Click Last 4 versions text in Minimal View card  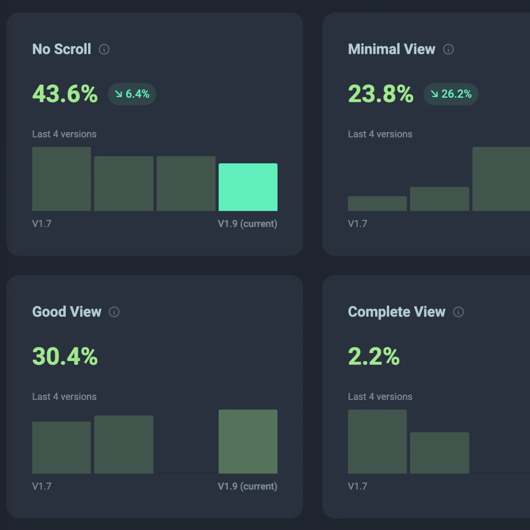(380, 134)
